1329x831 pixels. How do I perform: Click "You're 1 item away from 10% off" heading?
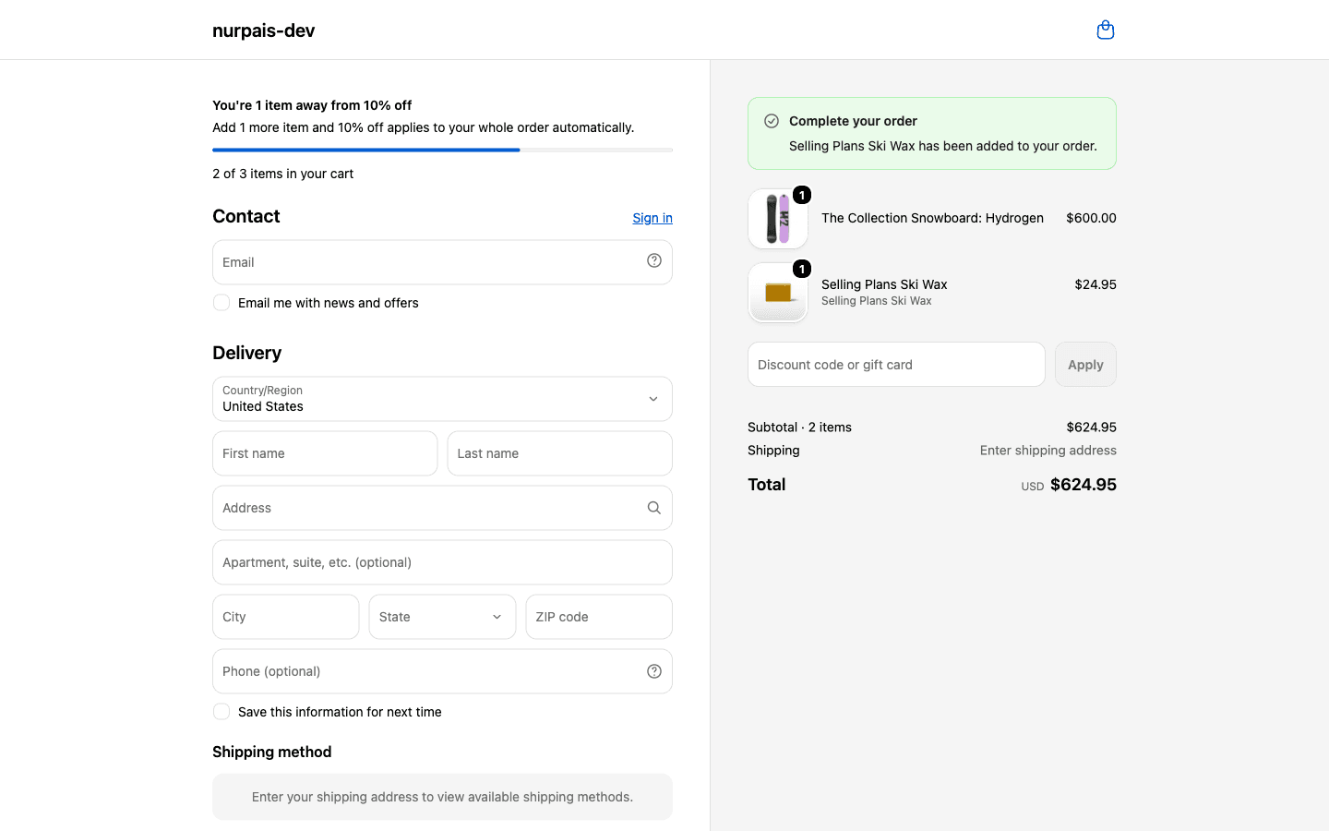pos(312,105)
